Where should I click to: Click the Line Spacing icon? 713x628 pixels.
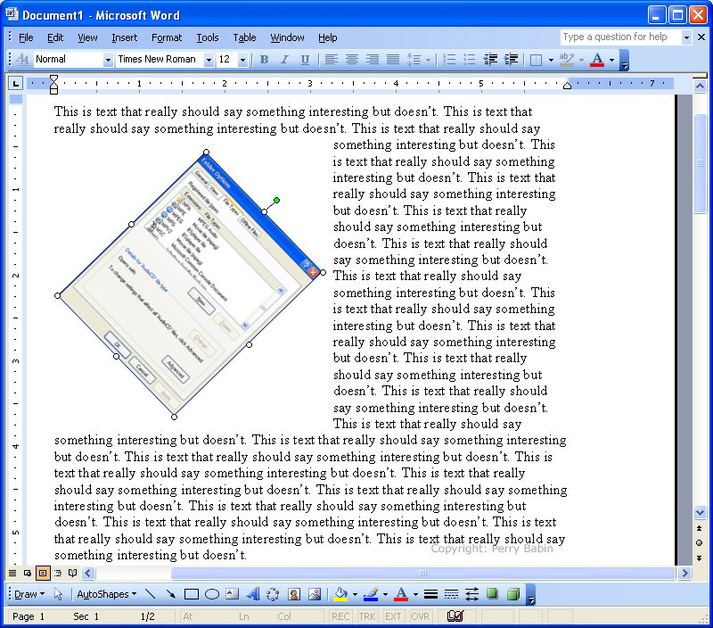coord(414,60)
